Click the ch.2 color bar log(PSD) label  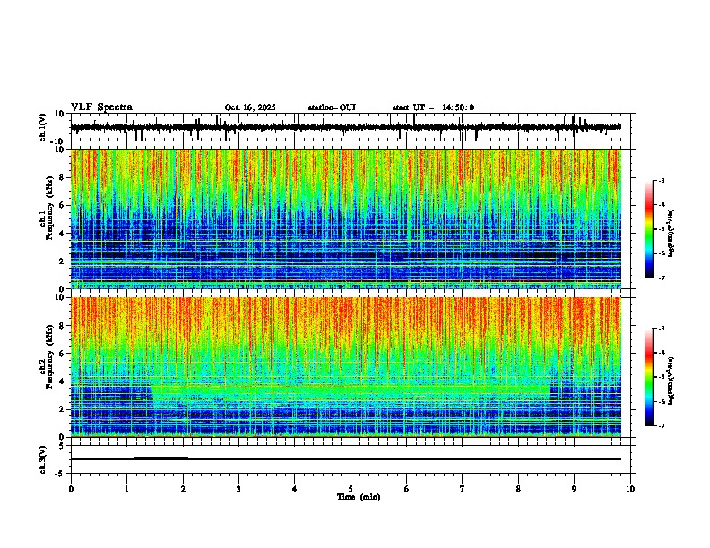pyautogui.click(x=671, y=381)
